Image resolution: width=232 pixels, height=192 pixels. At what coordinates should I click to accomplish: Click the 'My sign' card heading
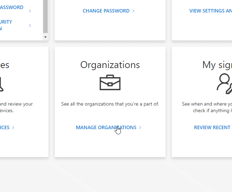[x=217, y=65]
